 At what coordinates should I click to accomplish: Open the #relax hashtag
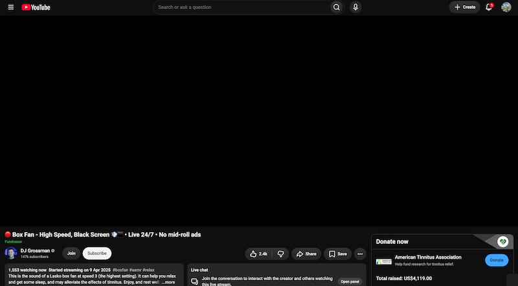[x=149, y=270]
